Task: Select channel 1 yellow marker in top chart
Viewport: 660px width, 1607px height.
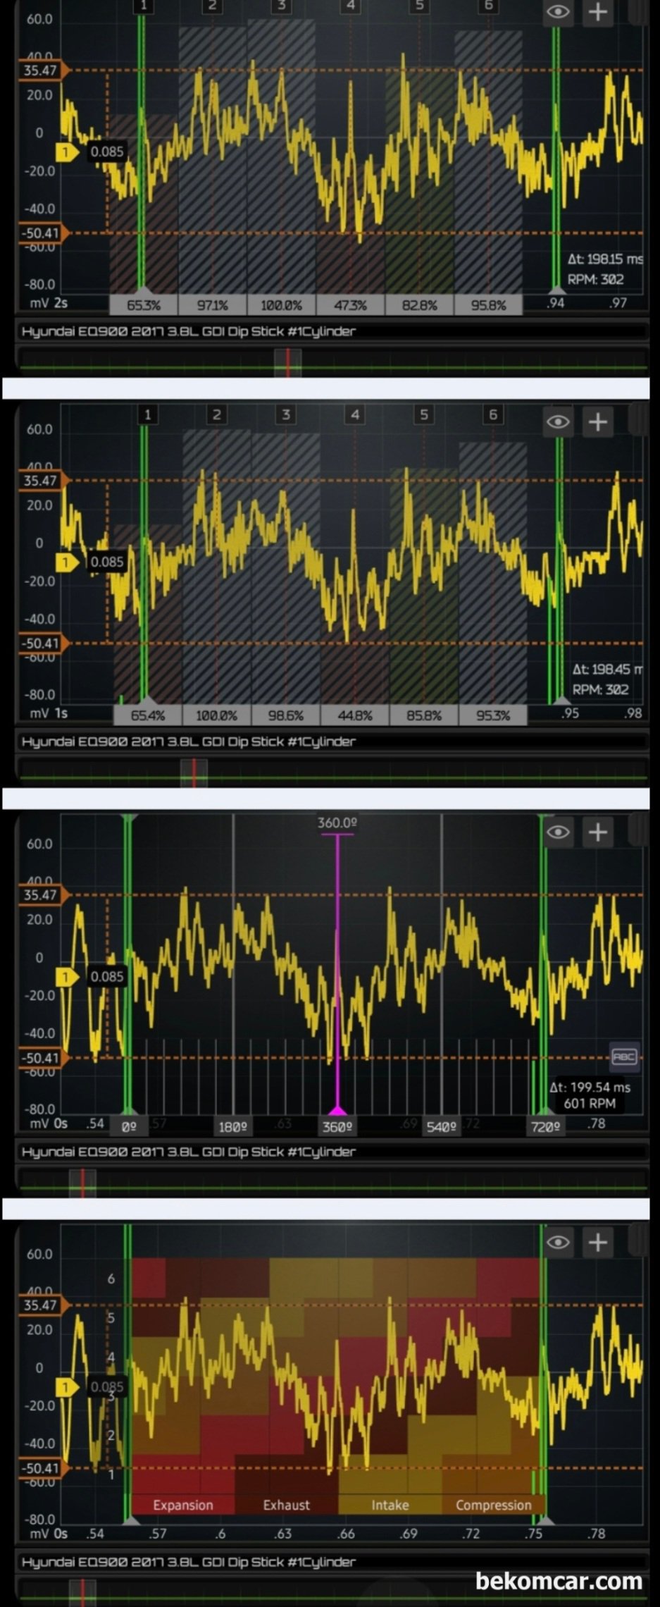Action: tap(67, 152)
